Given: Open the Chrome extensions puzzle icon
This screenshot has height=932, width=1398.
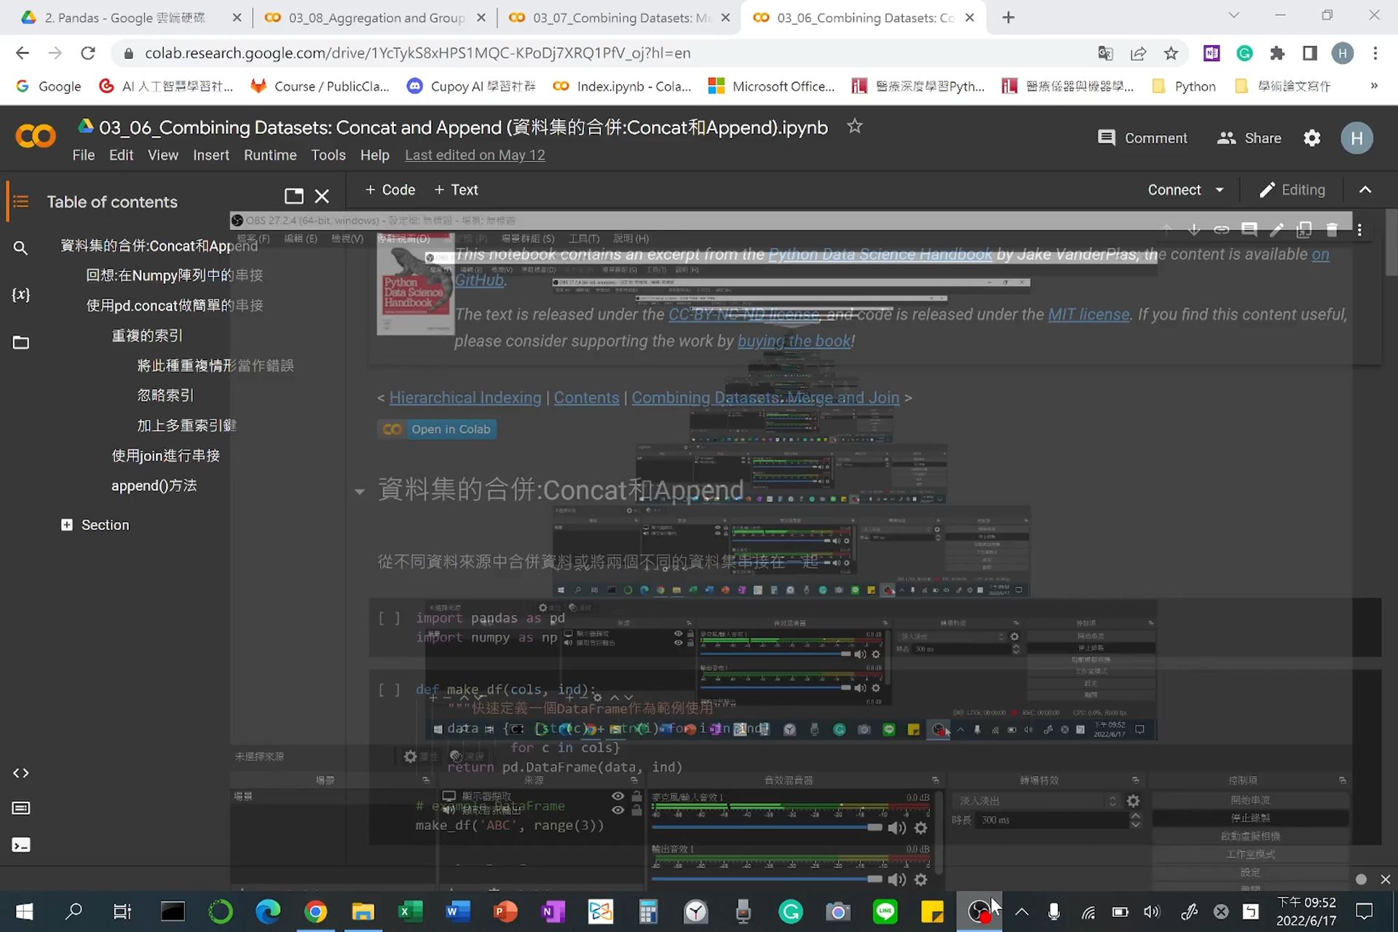Looking at the screenshot, I should (1277, 53).
